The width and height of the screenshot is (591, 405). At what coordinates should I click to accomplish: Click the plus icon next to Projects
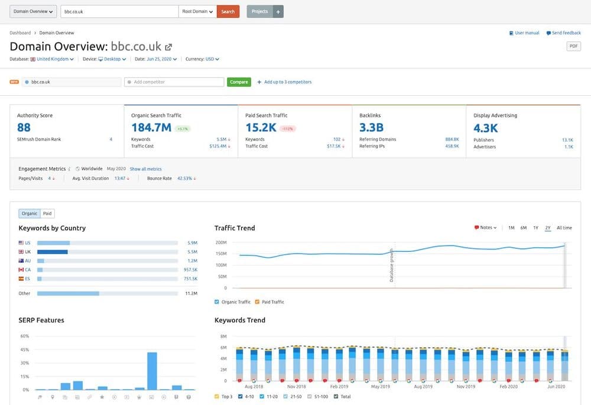pyautogui.click(x=278, y=12)
